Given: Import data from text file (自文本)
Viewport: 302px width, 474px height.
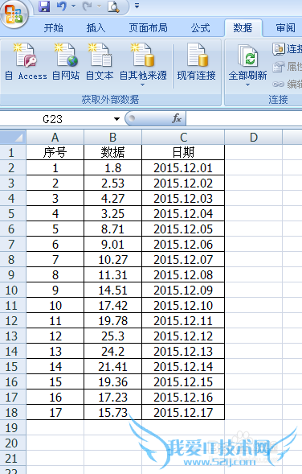Looking at the screenshot, I should click(x=100, y=62).
